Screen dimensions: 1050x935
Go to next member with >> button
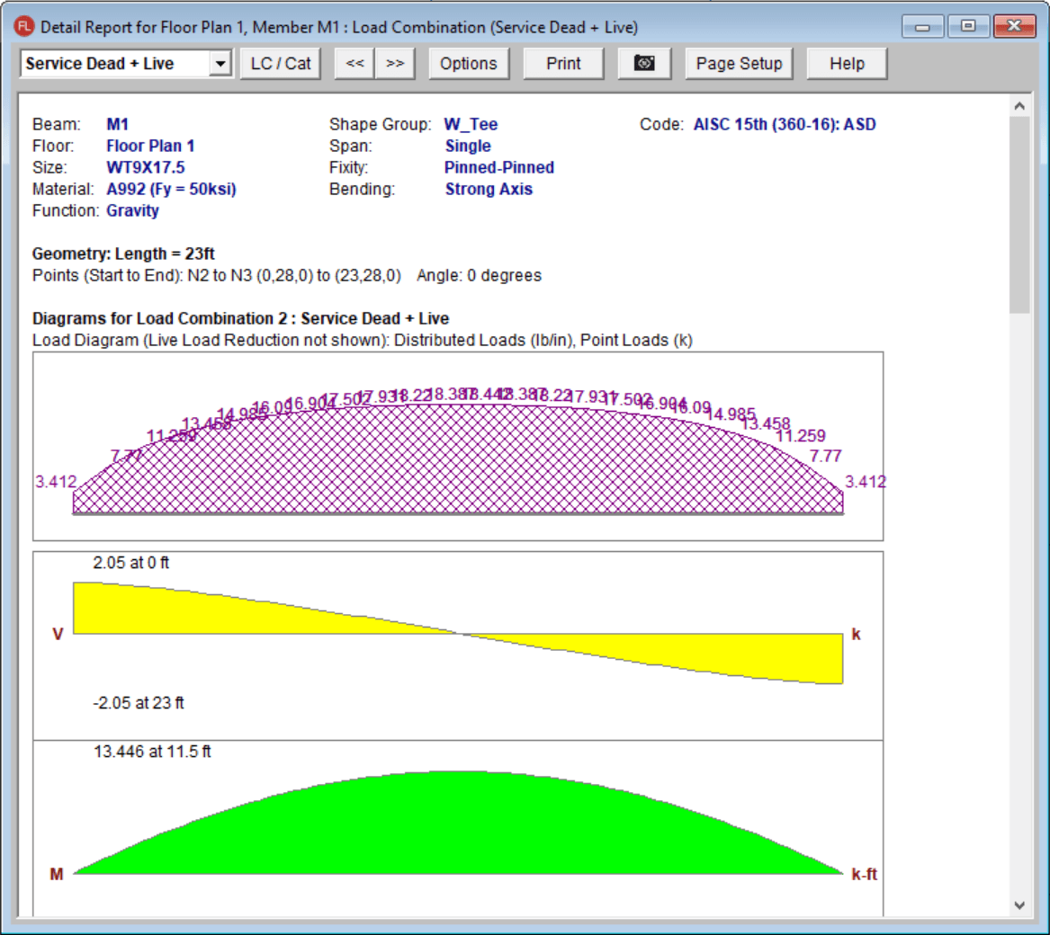click(x=395, y=64)
